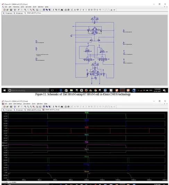
Task: Open File Explorer from taskbar
Action: point(71,90)
